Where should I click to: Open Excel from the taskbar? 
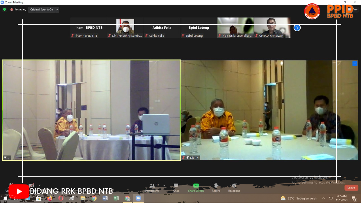pos(116,198)
